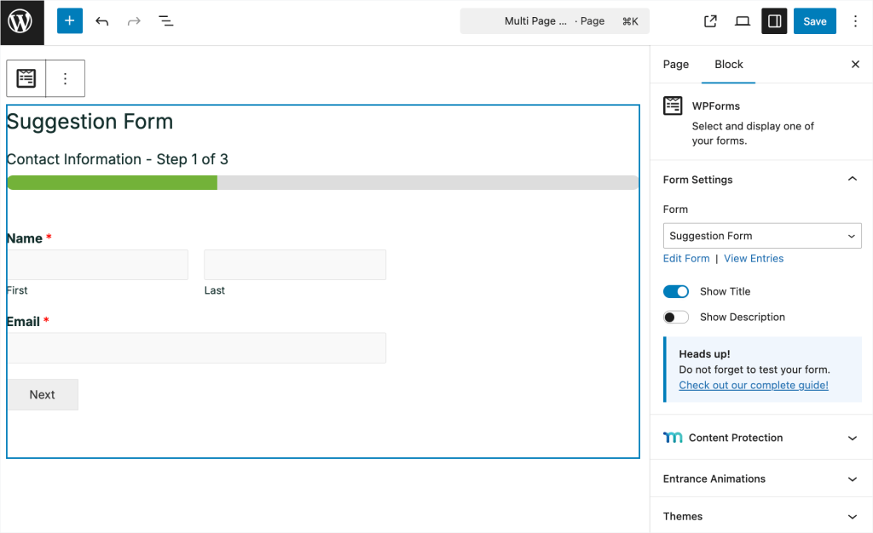The image size is (873, 533).
Task: Open the editor options three-dot menu
Action: (855, 20)
